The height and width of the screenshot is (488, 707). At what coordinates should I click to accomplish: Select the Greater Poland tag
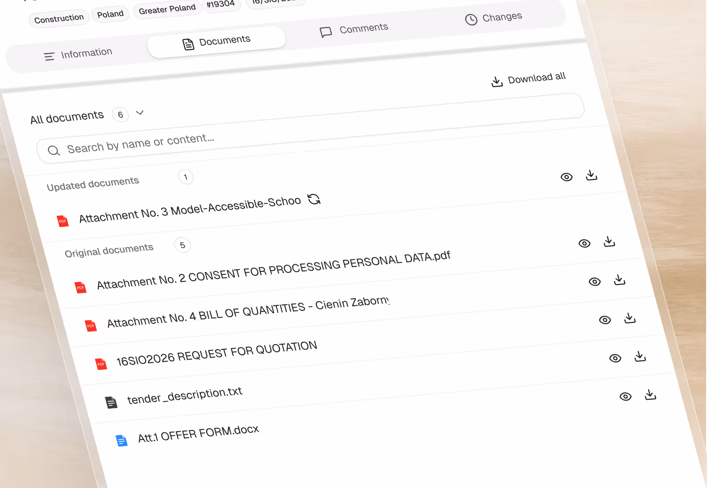tap(167, 9)
